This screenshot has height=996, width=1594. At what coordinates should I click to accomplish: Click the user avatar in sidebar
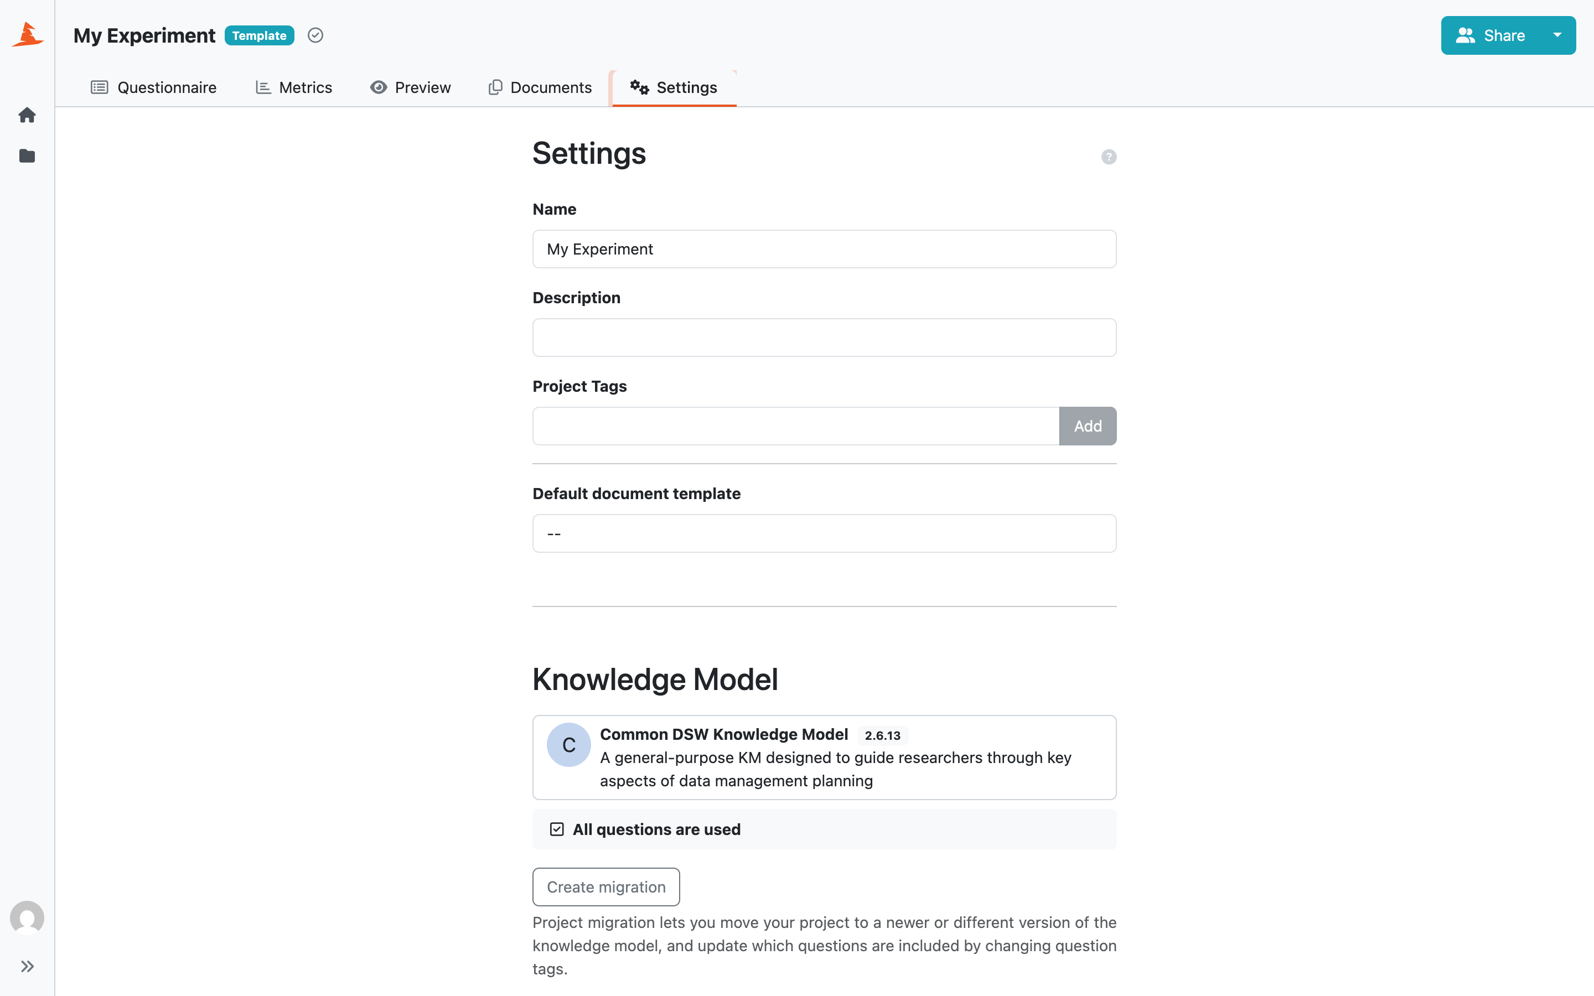click(x=27, y=917)
